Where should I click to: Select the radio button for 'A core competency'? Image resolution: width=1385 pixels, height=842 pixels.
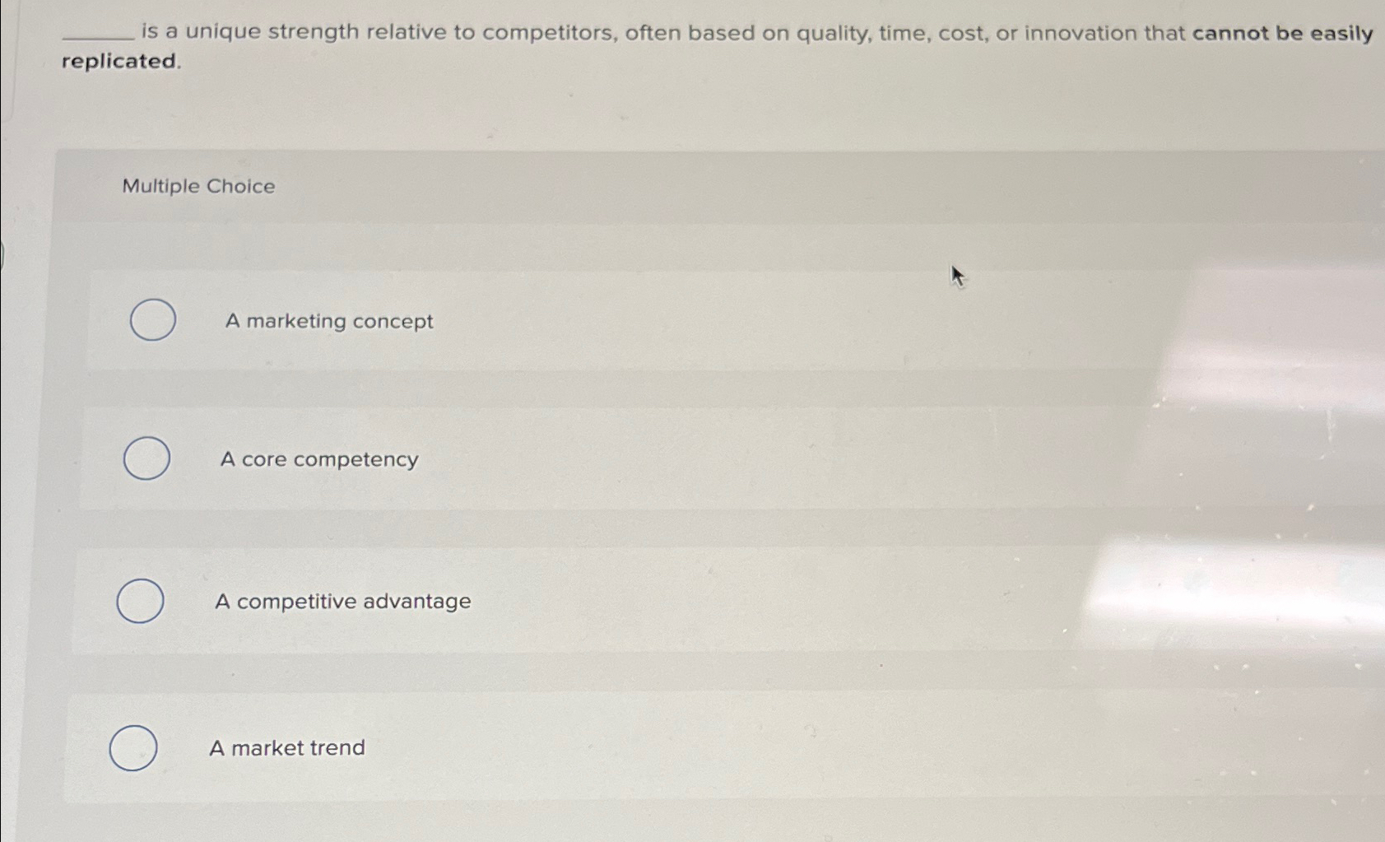tap(146, 459)
